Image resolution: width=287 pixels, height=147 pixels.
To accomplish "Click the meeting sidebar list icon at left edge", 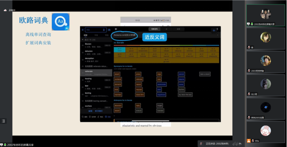I will (3, 121).
